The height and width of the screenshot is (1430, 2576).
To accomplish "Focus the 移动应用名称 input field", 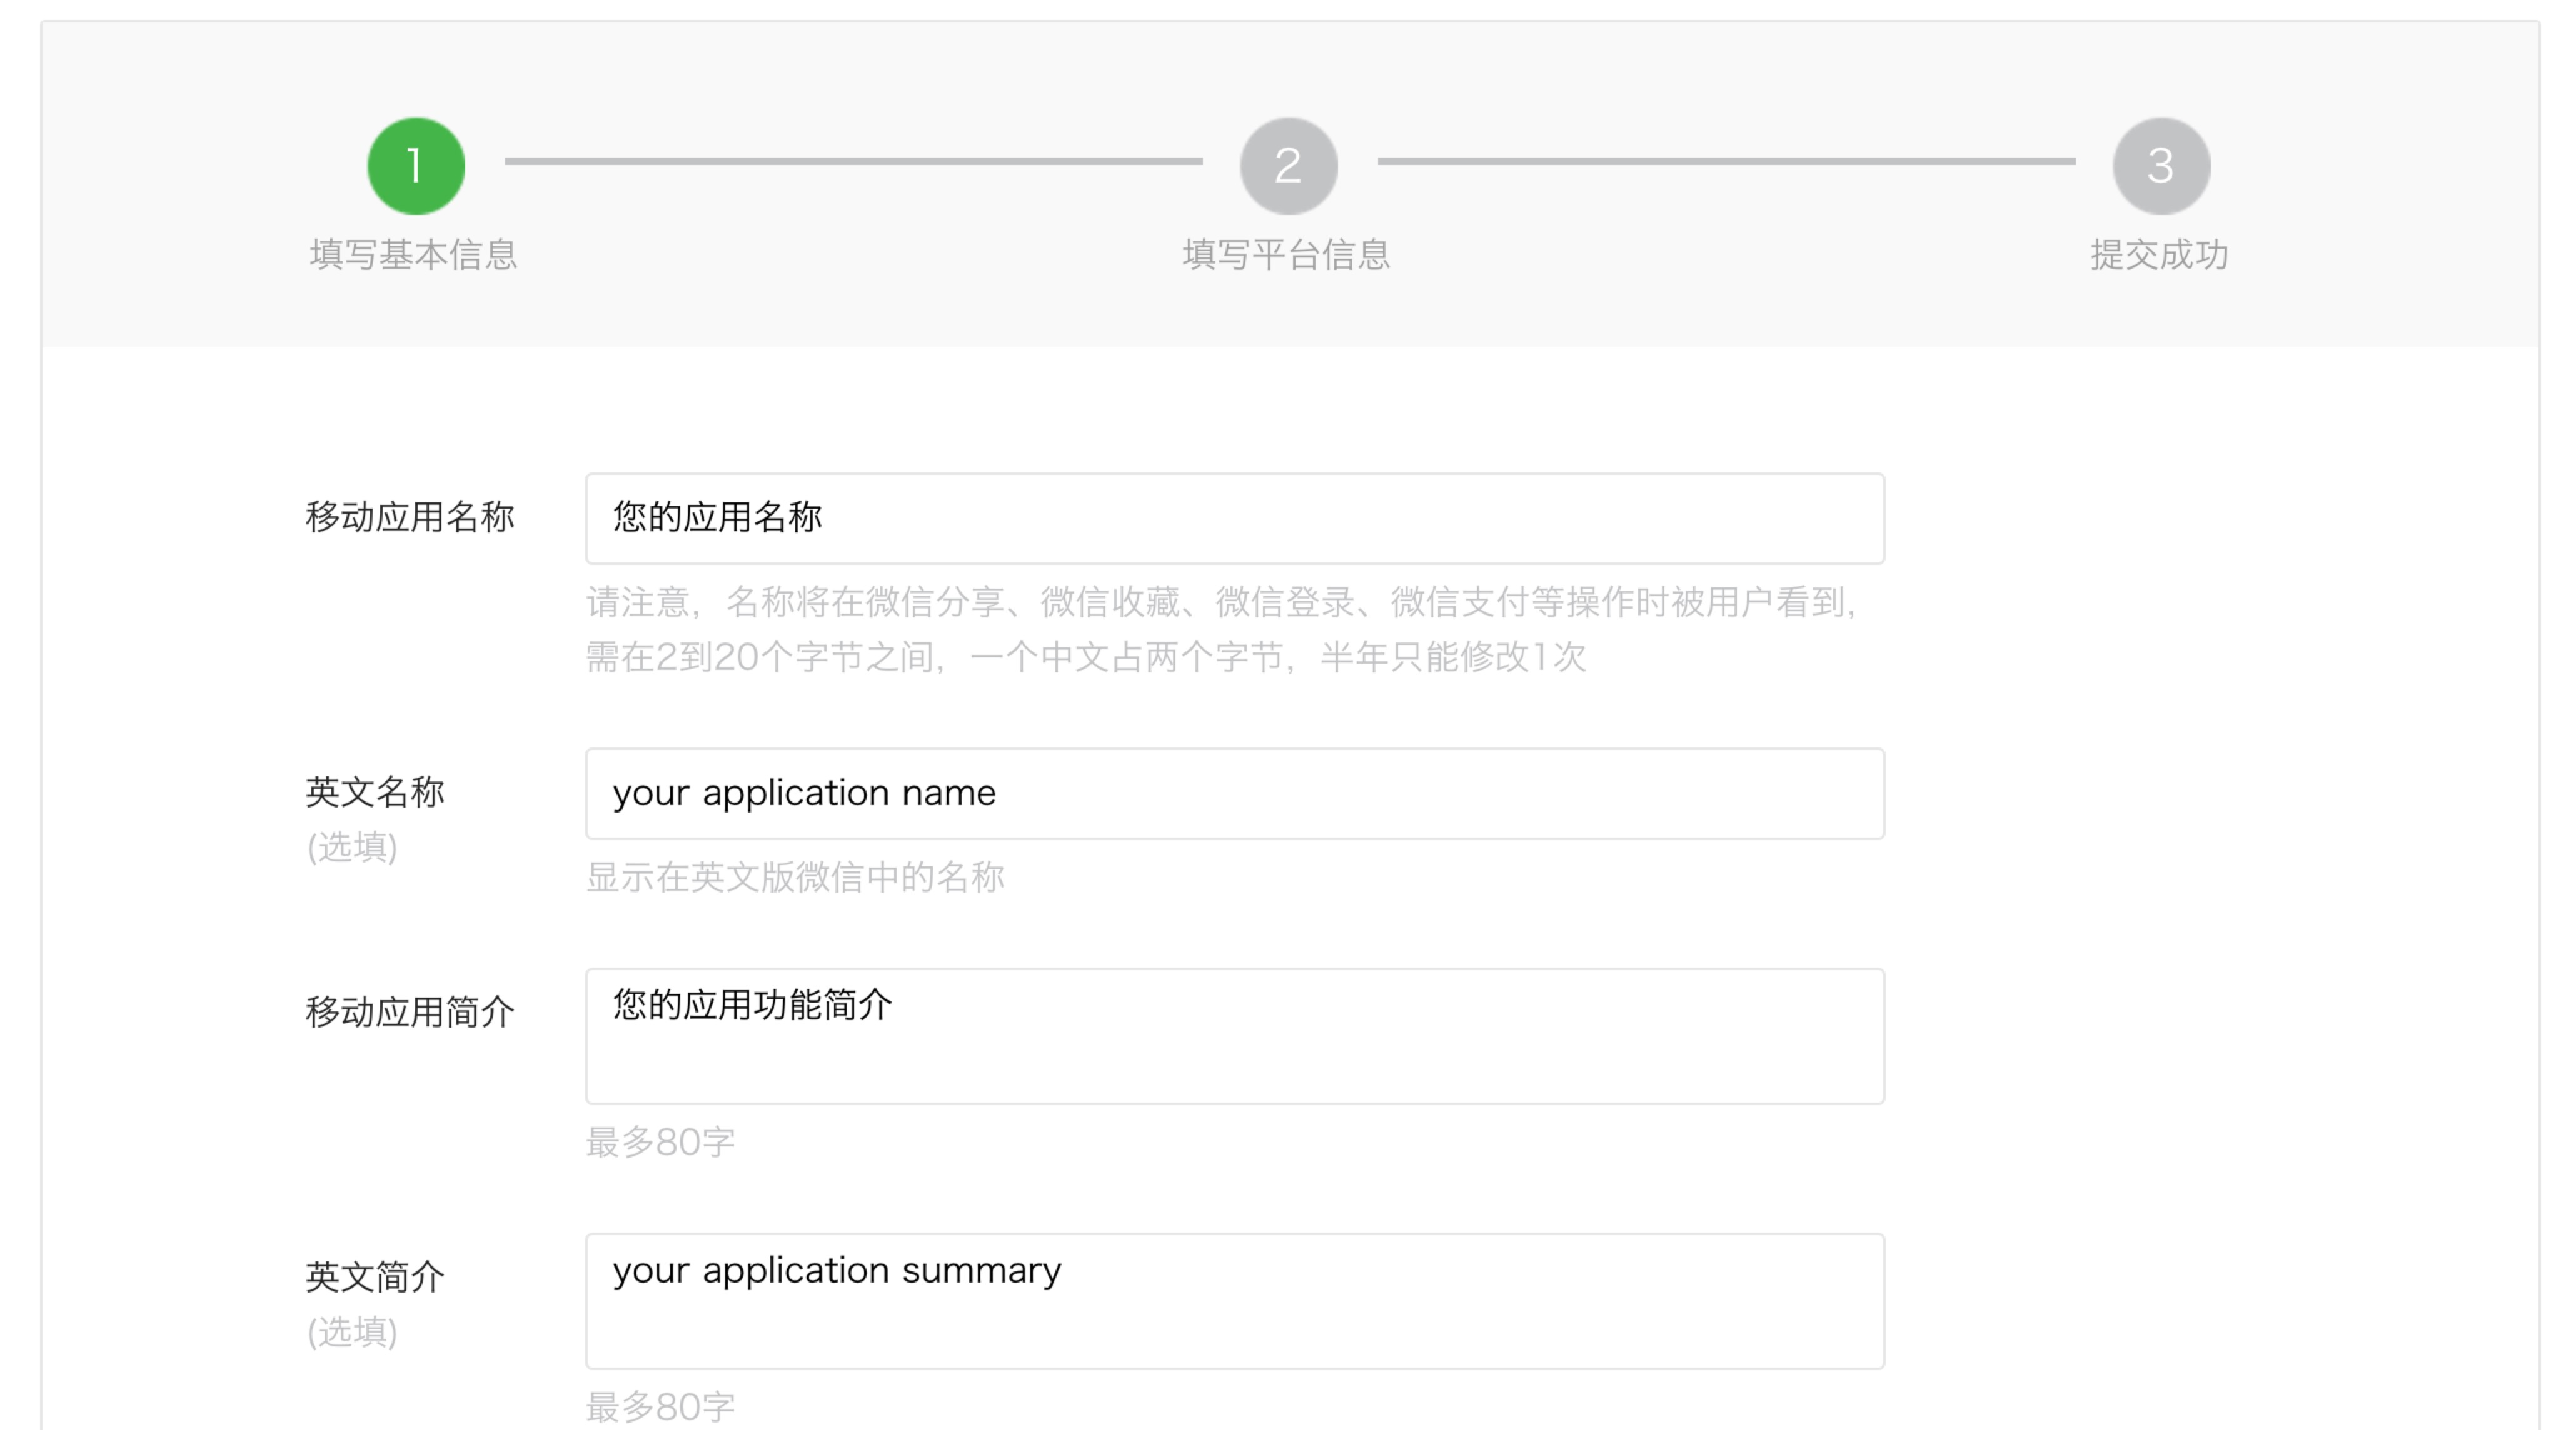I will click(x=1234, y=519).
